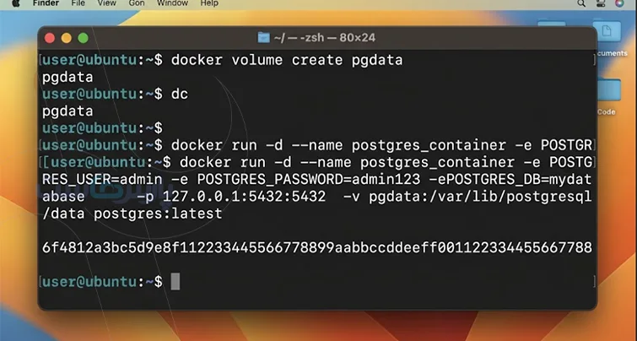Image resolution: width=637 pixels, height=341 pixels.
Task: Open the Apple menu
Action: point(15,3)
